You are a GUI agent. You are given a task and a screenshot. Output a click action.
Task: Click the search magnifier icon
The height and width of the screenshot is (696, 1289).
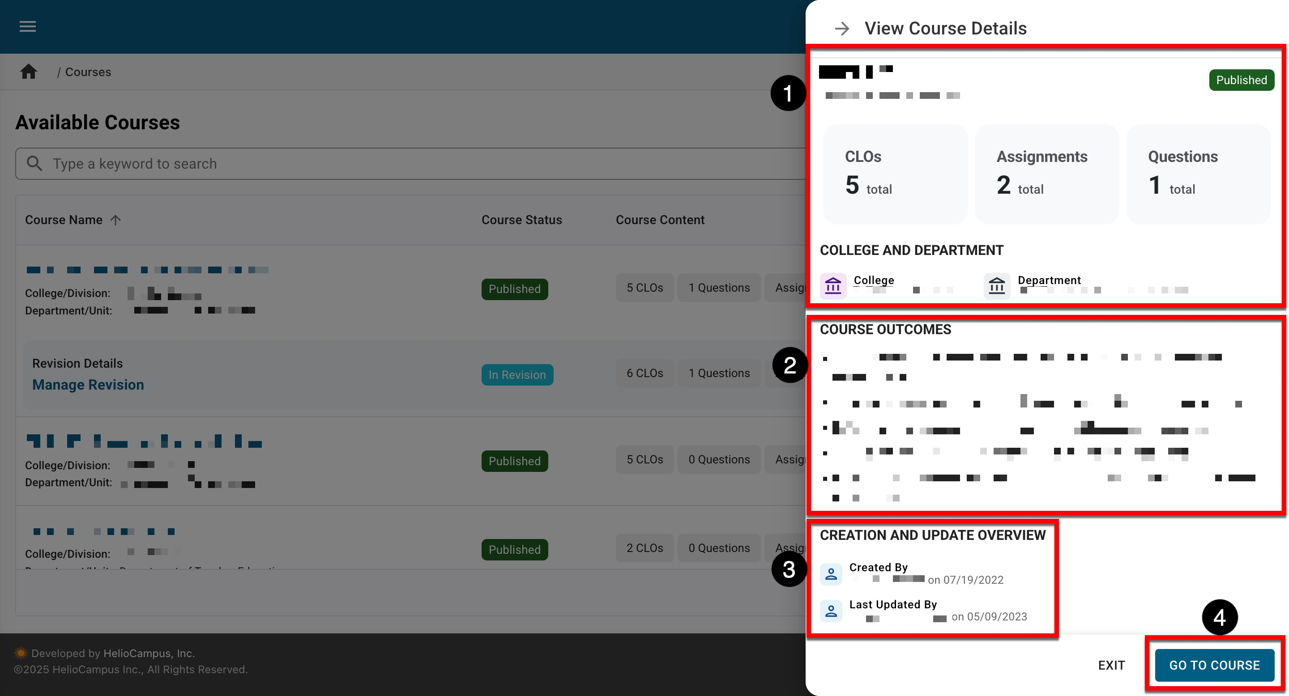tap(34, 164)
